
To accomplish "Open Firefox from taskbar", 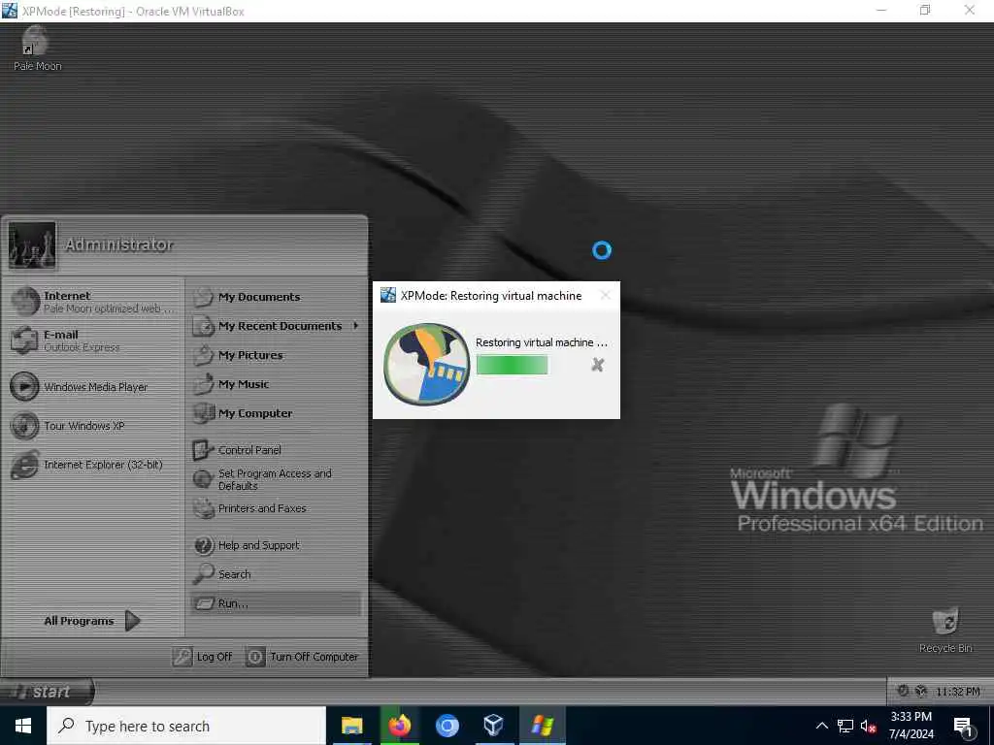I will point(399,726).
